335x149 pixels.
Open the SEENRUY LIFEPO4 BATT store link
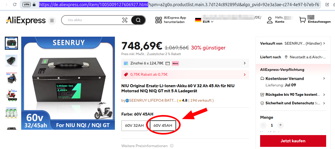pyautogui.click(x=153, y=101)
